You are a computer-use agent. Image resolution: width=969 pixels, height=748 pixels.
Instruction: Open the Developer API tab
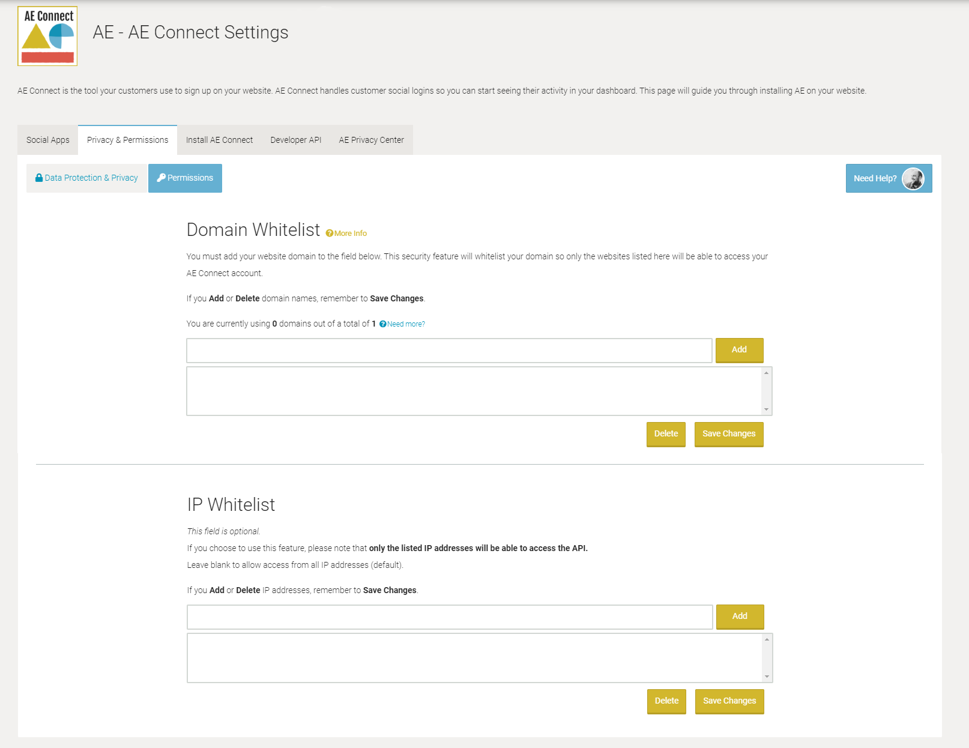(296, 140)
